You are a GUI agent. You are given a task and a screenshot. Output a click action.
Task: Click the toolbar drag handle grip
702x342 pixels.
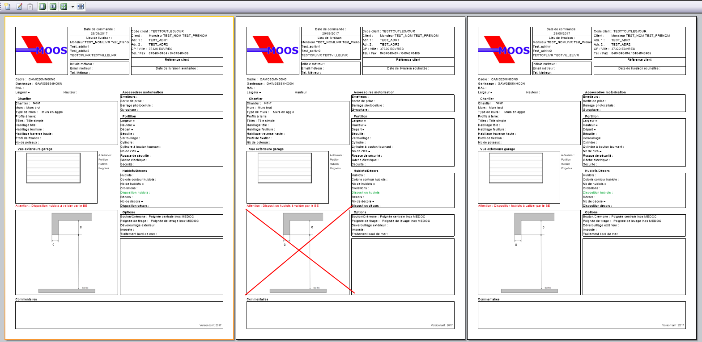[1, 6]
